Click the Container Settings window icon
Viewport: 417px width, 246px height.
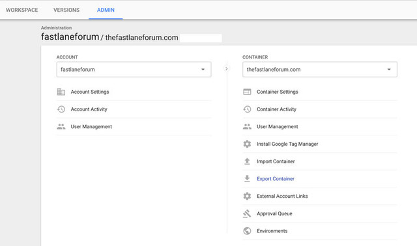pyautogui.click(x=247, y=92)
